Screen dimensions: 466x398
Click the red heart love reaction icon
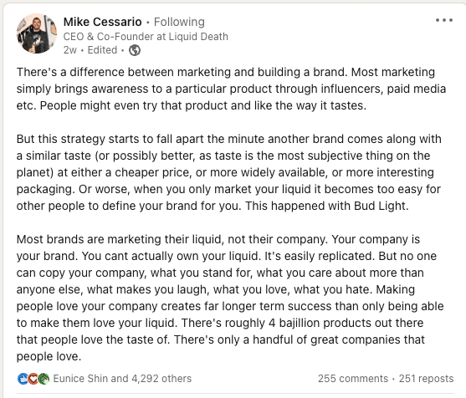(x=33, y=379)
